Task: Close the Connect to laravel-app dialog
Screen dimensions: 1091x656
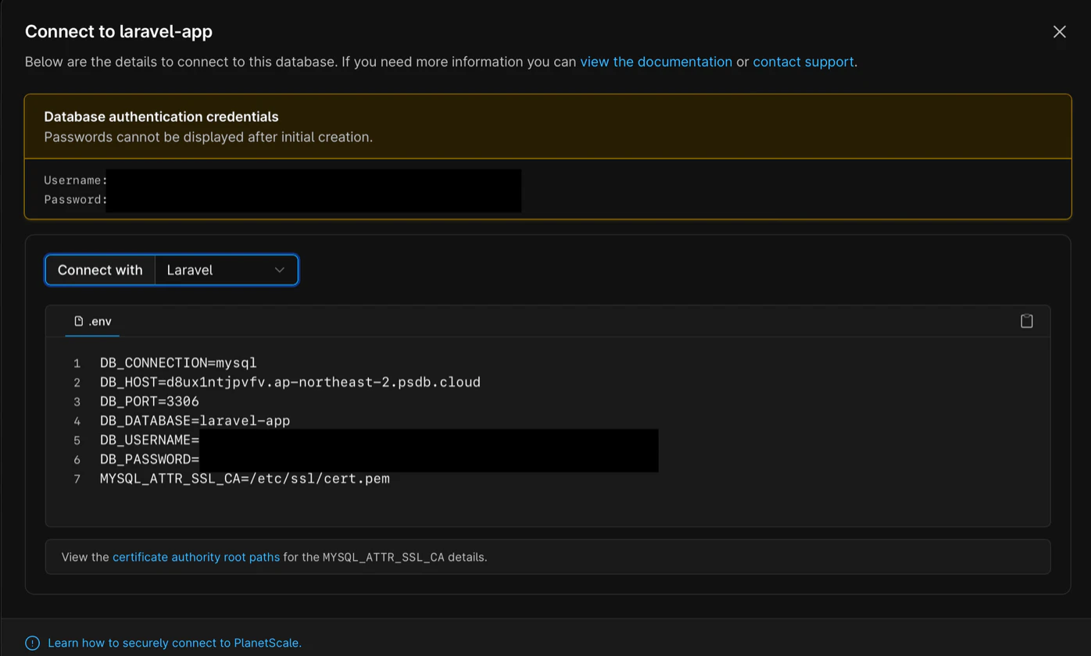Action: [1059, 31]
